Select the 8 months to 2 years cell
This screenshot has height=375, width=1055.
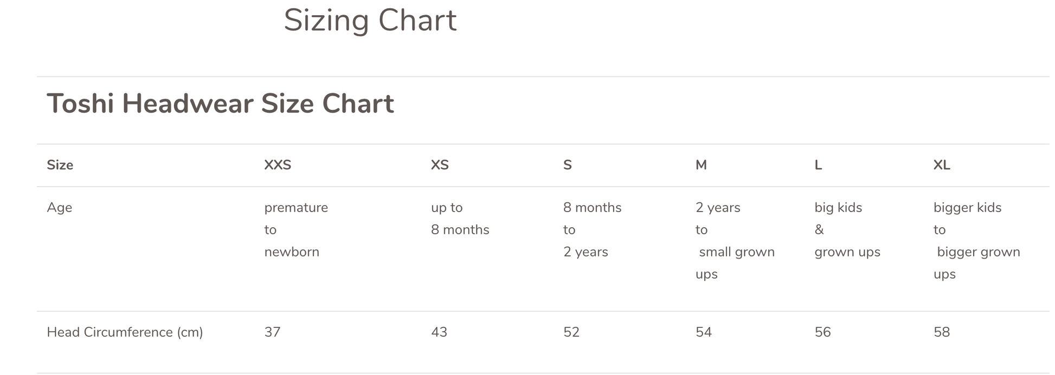[592, 230]
